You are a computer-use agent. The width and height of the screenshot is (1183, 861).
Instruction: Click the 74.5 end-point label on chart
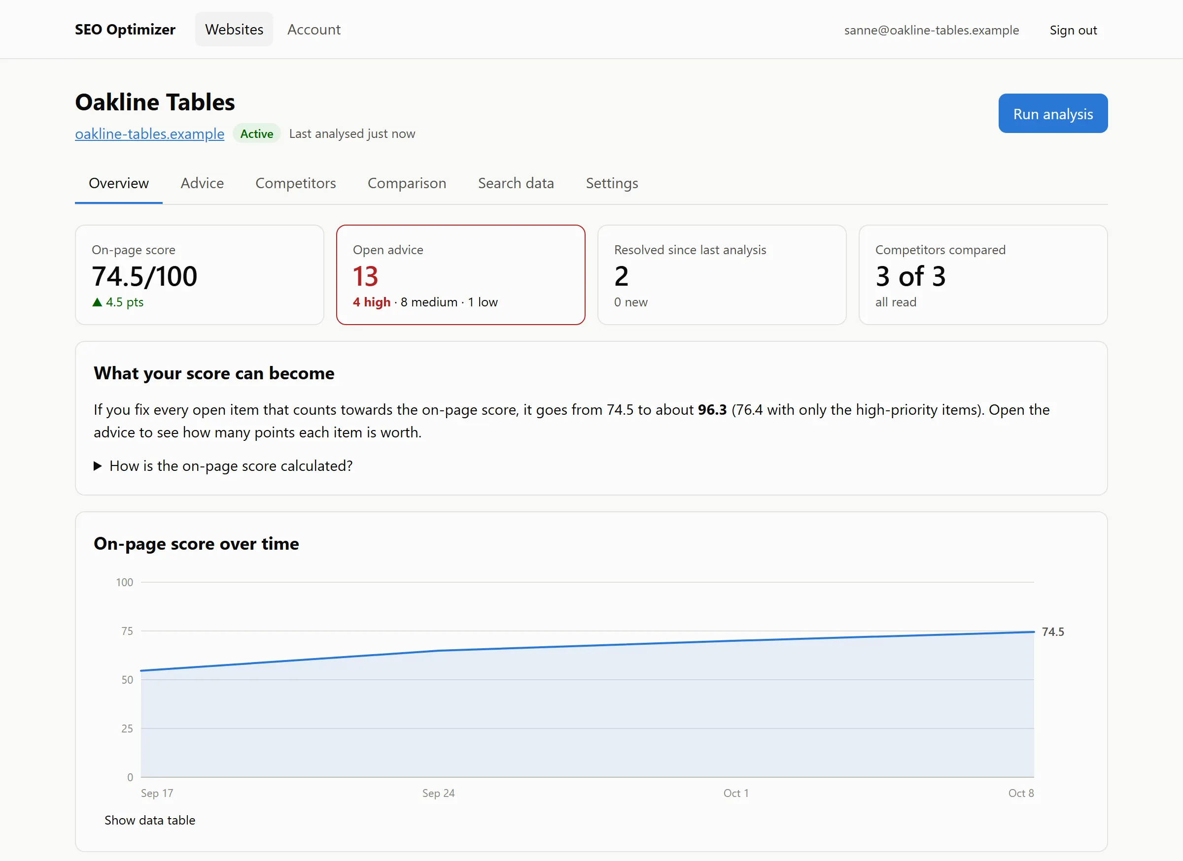point(1052,632)
